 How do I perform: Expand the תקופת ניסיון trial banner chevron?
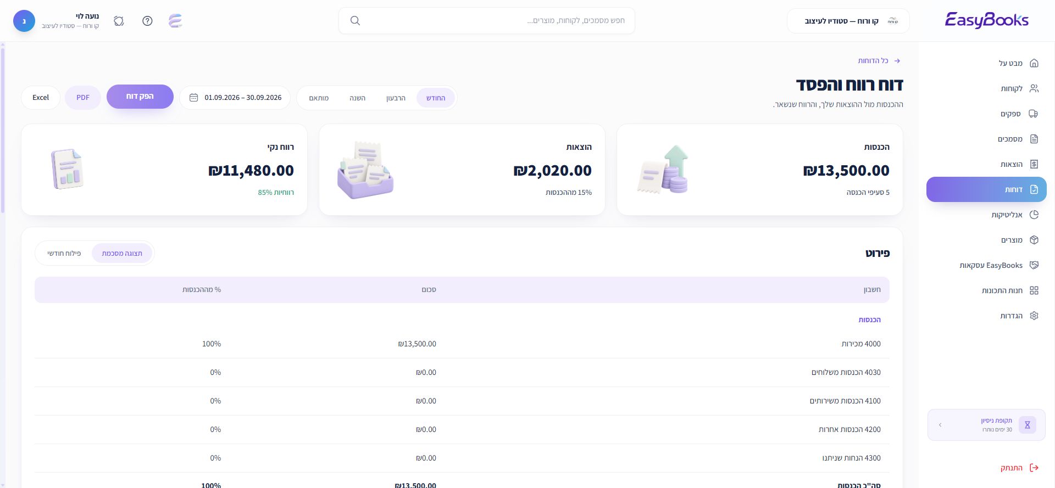(940, 425)
